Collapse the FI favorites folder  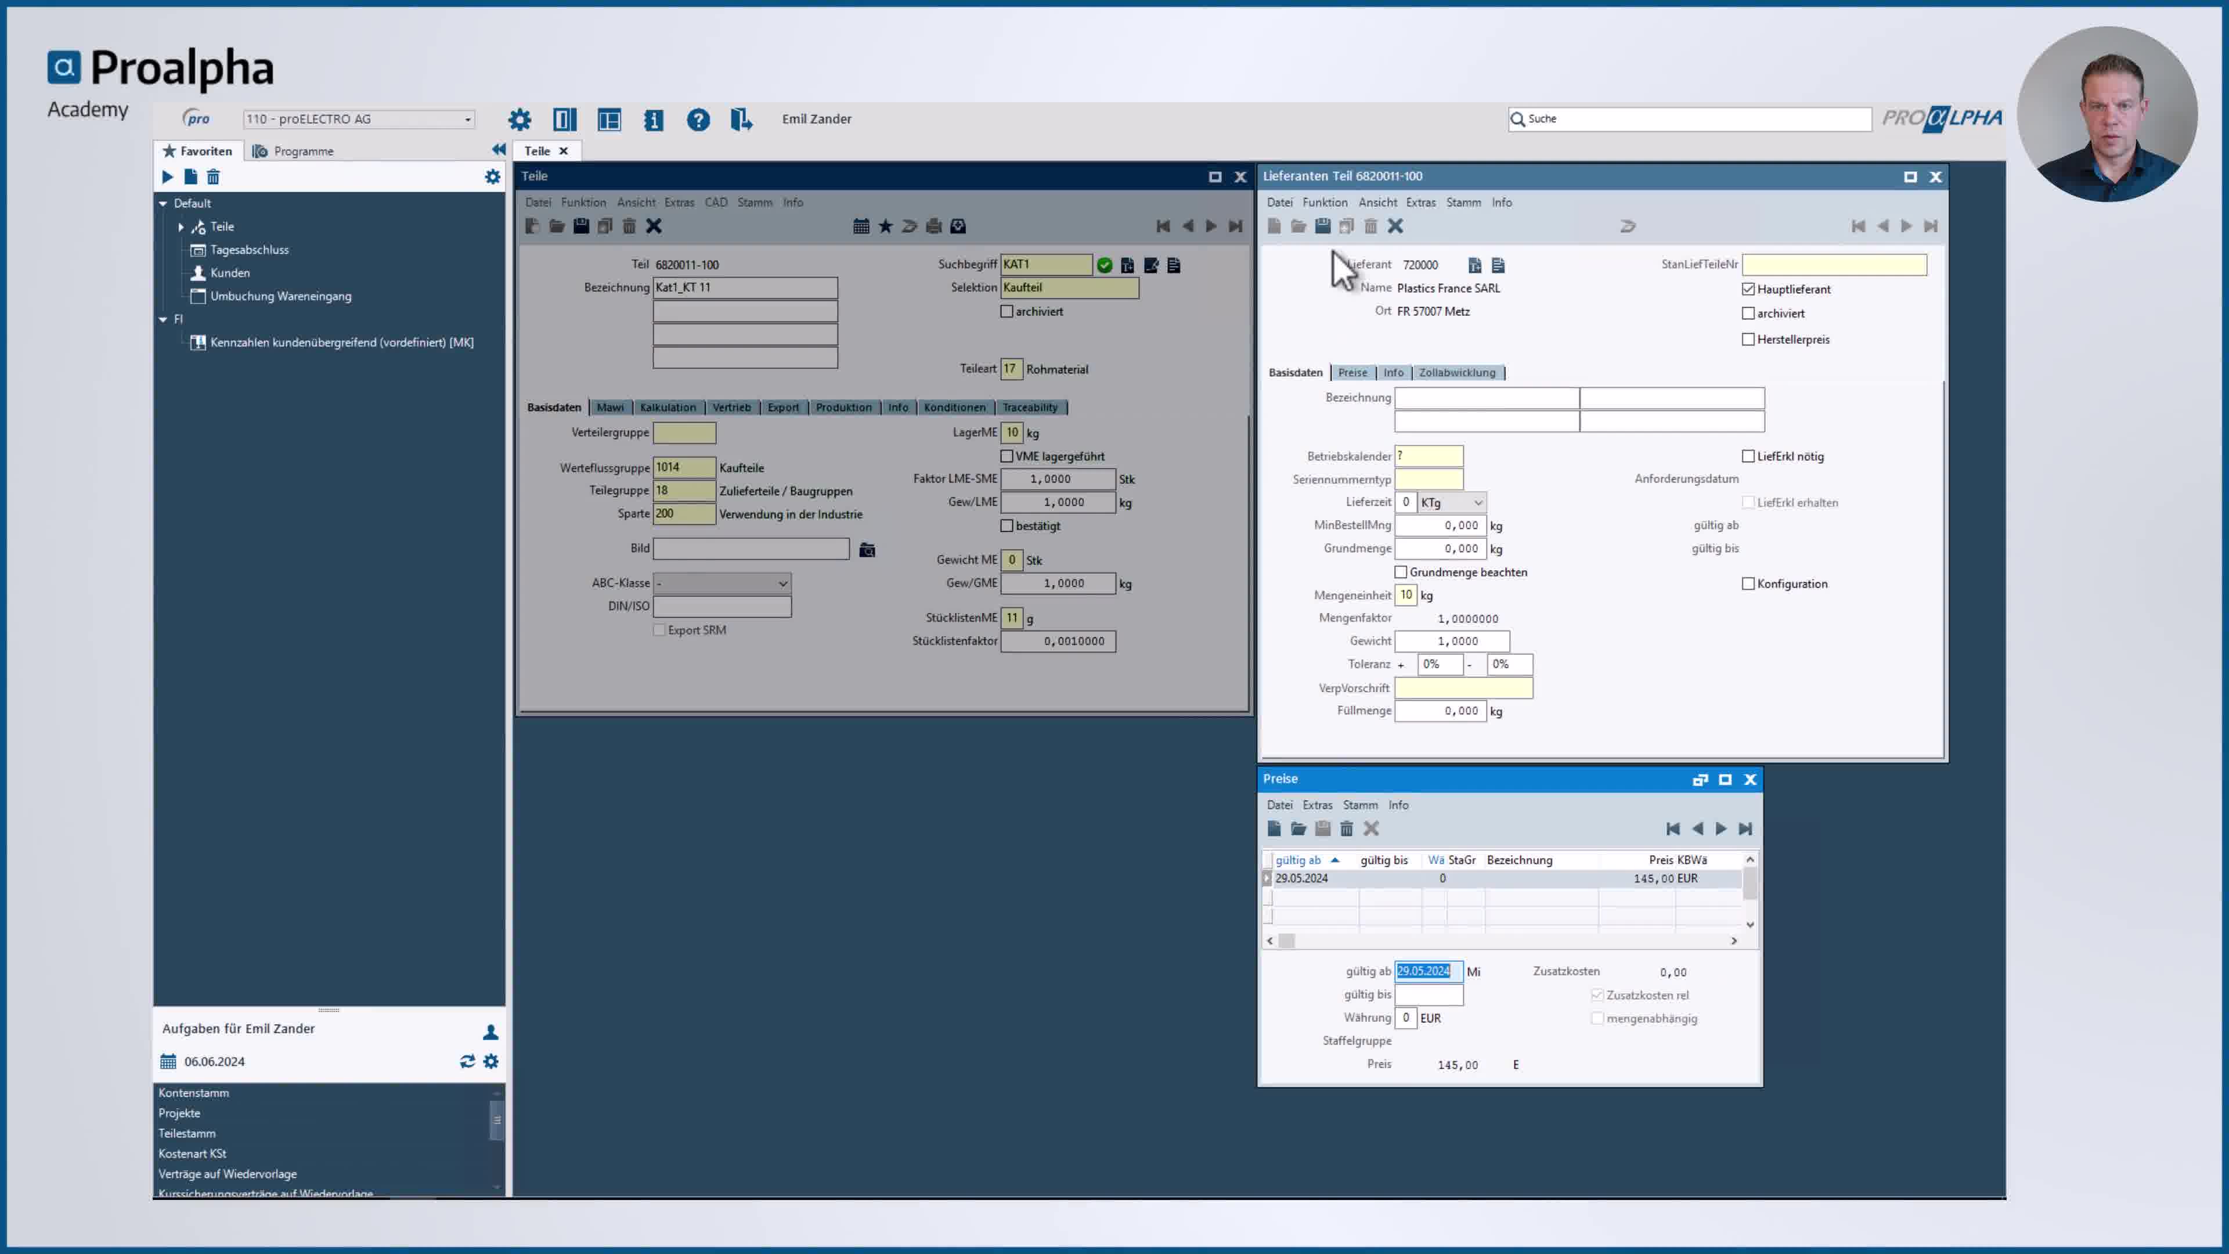pyautogui.click(x=163, y=319)
